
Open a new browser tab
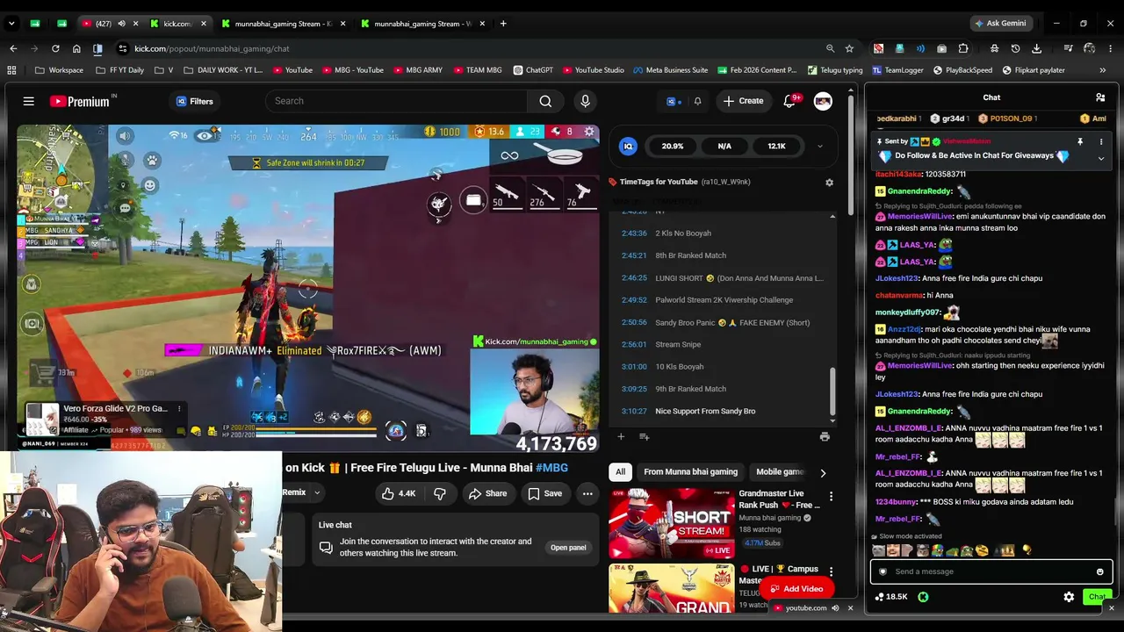point(503,24)
